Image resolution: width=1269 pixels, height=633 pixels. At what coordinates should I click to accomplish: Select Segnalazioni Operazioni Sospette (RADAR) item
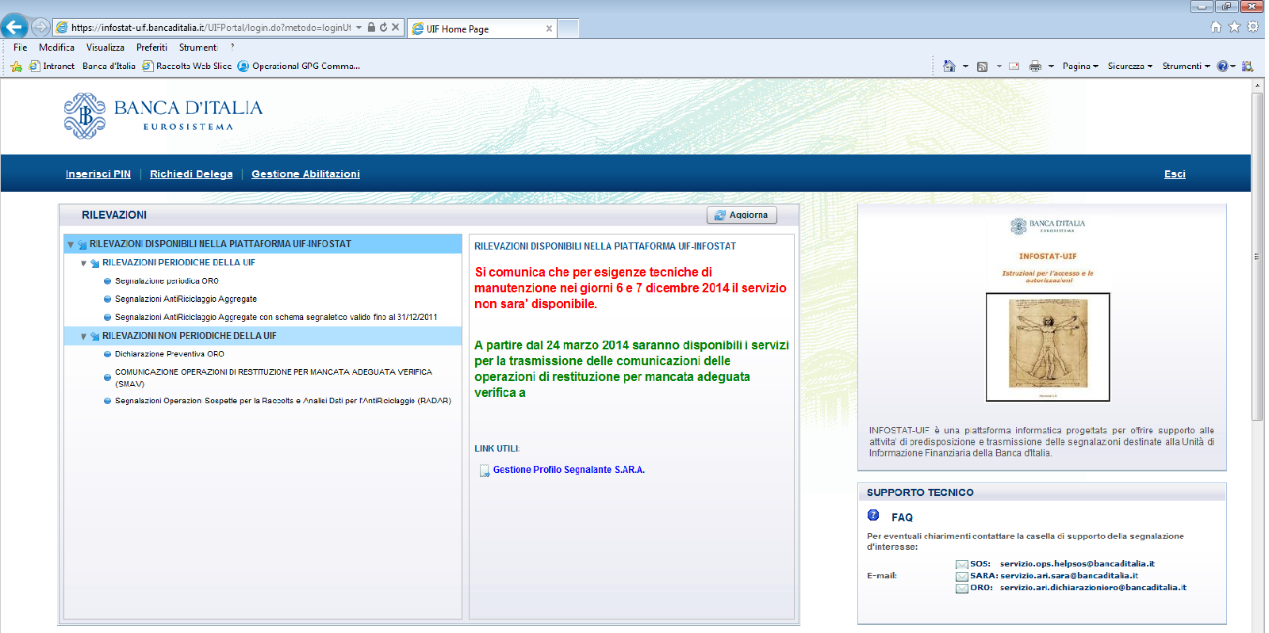(x=282, y=401)
